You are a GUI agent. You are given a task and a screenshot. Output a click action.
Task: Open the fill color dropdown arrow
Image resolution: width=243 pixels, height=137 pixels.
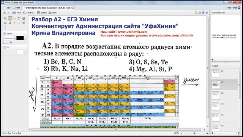click(25, 52)
